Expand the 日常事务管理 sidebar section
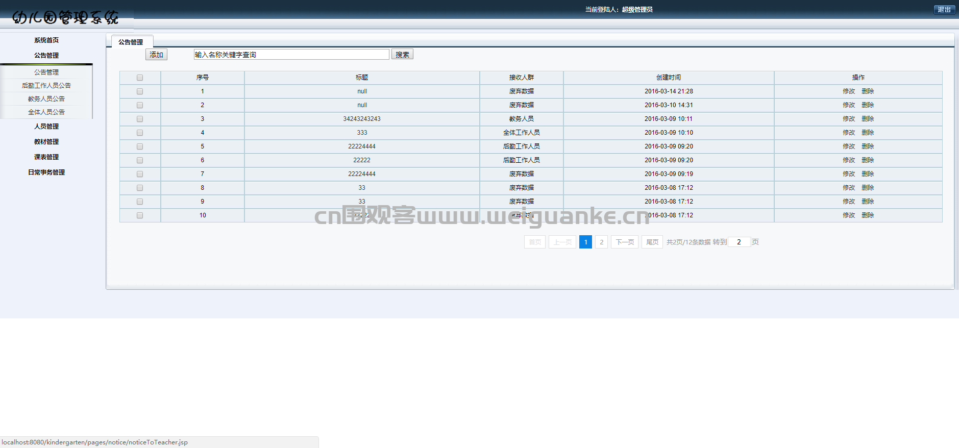This screenshot has width=959, height=448. click(x=46, y=172)
